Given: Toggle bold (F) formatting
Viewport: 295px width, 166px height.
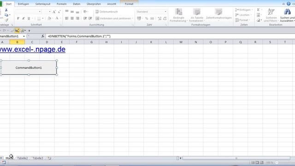Looking at the screenshot, I should click(18, 18).
